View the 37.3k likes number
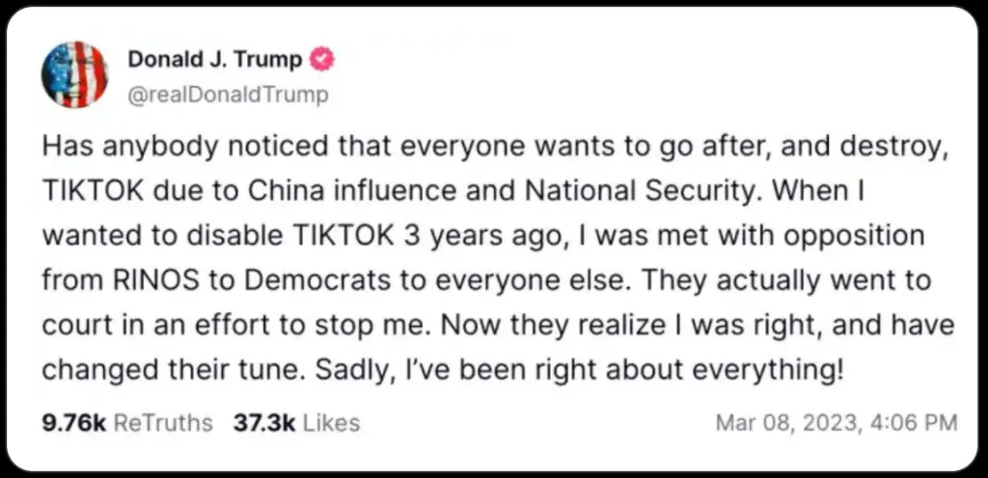 click(264, 423)
